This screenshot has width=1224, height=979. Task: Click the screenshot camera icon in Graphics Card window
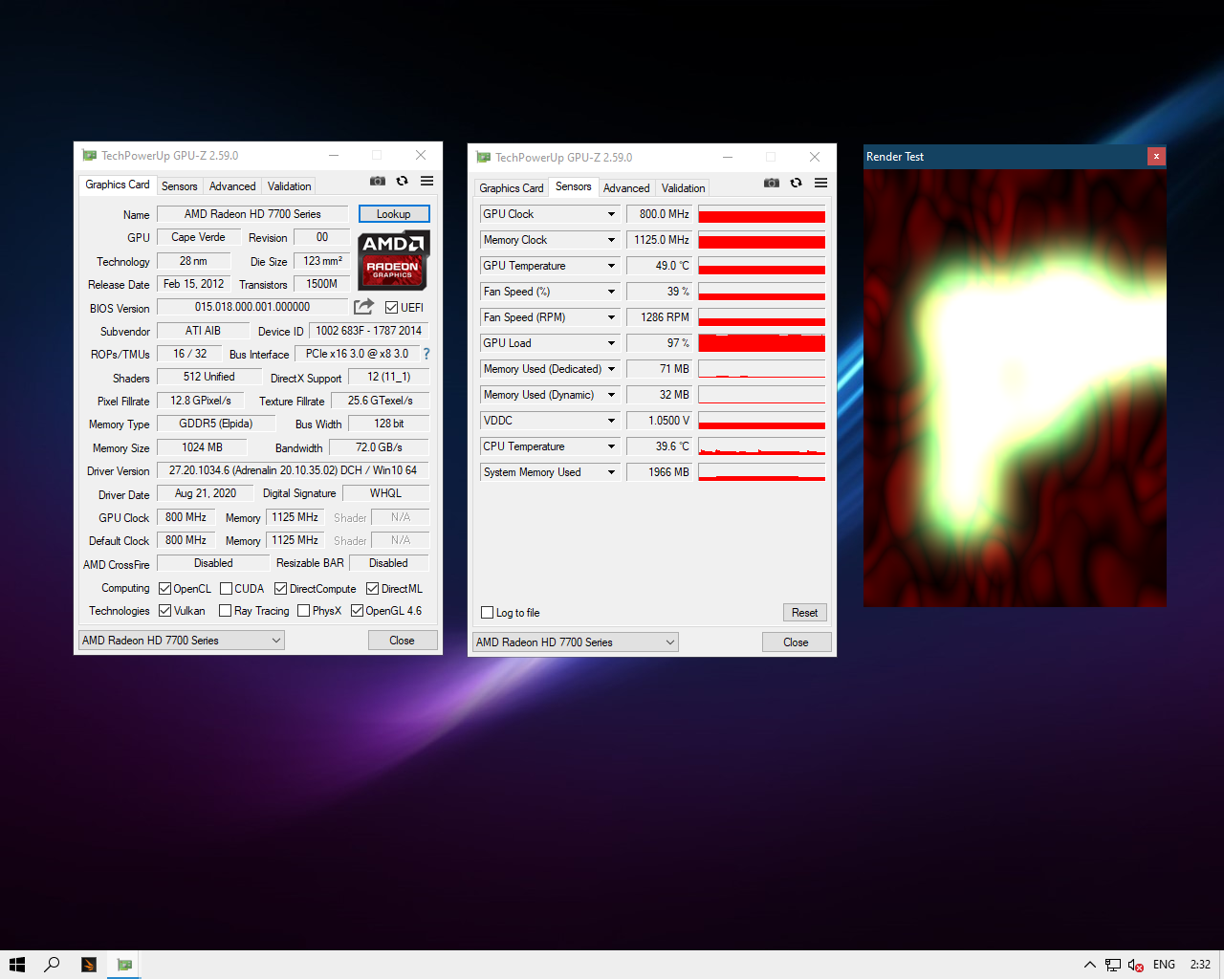[378, 181]
